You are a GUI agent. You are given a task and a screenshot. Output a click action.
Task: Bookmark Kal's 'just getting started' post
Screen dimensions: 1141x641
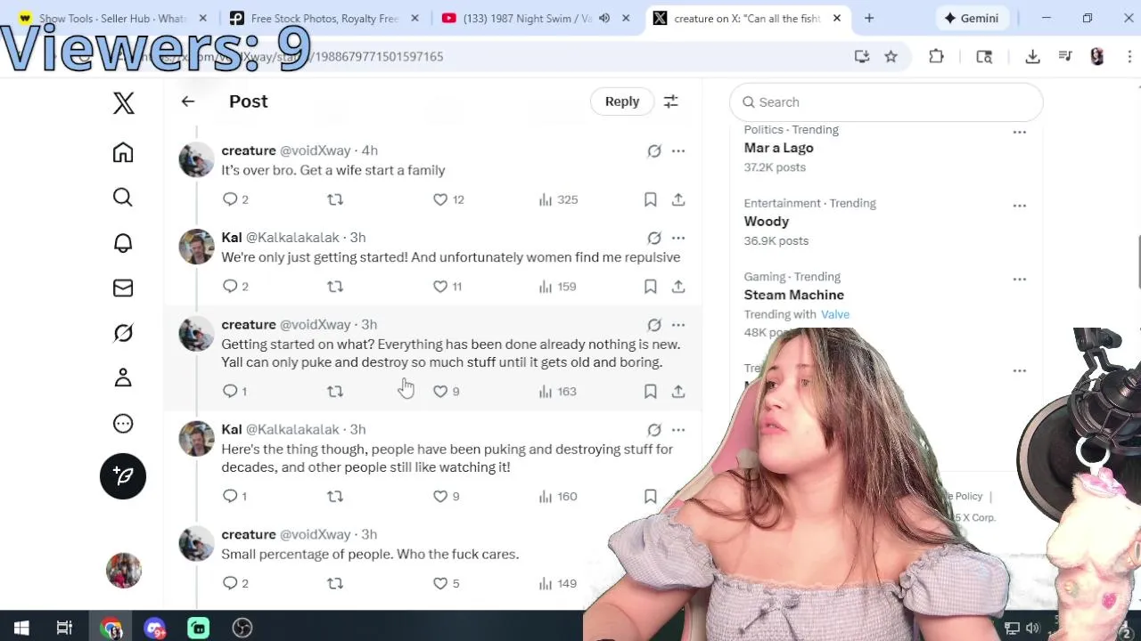[651, 287]
